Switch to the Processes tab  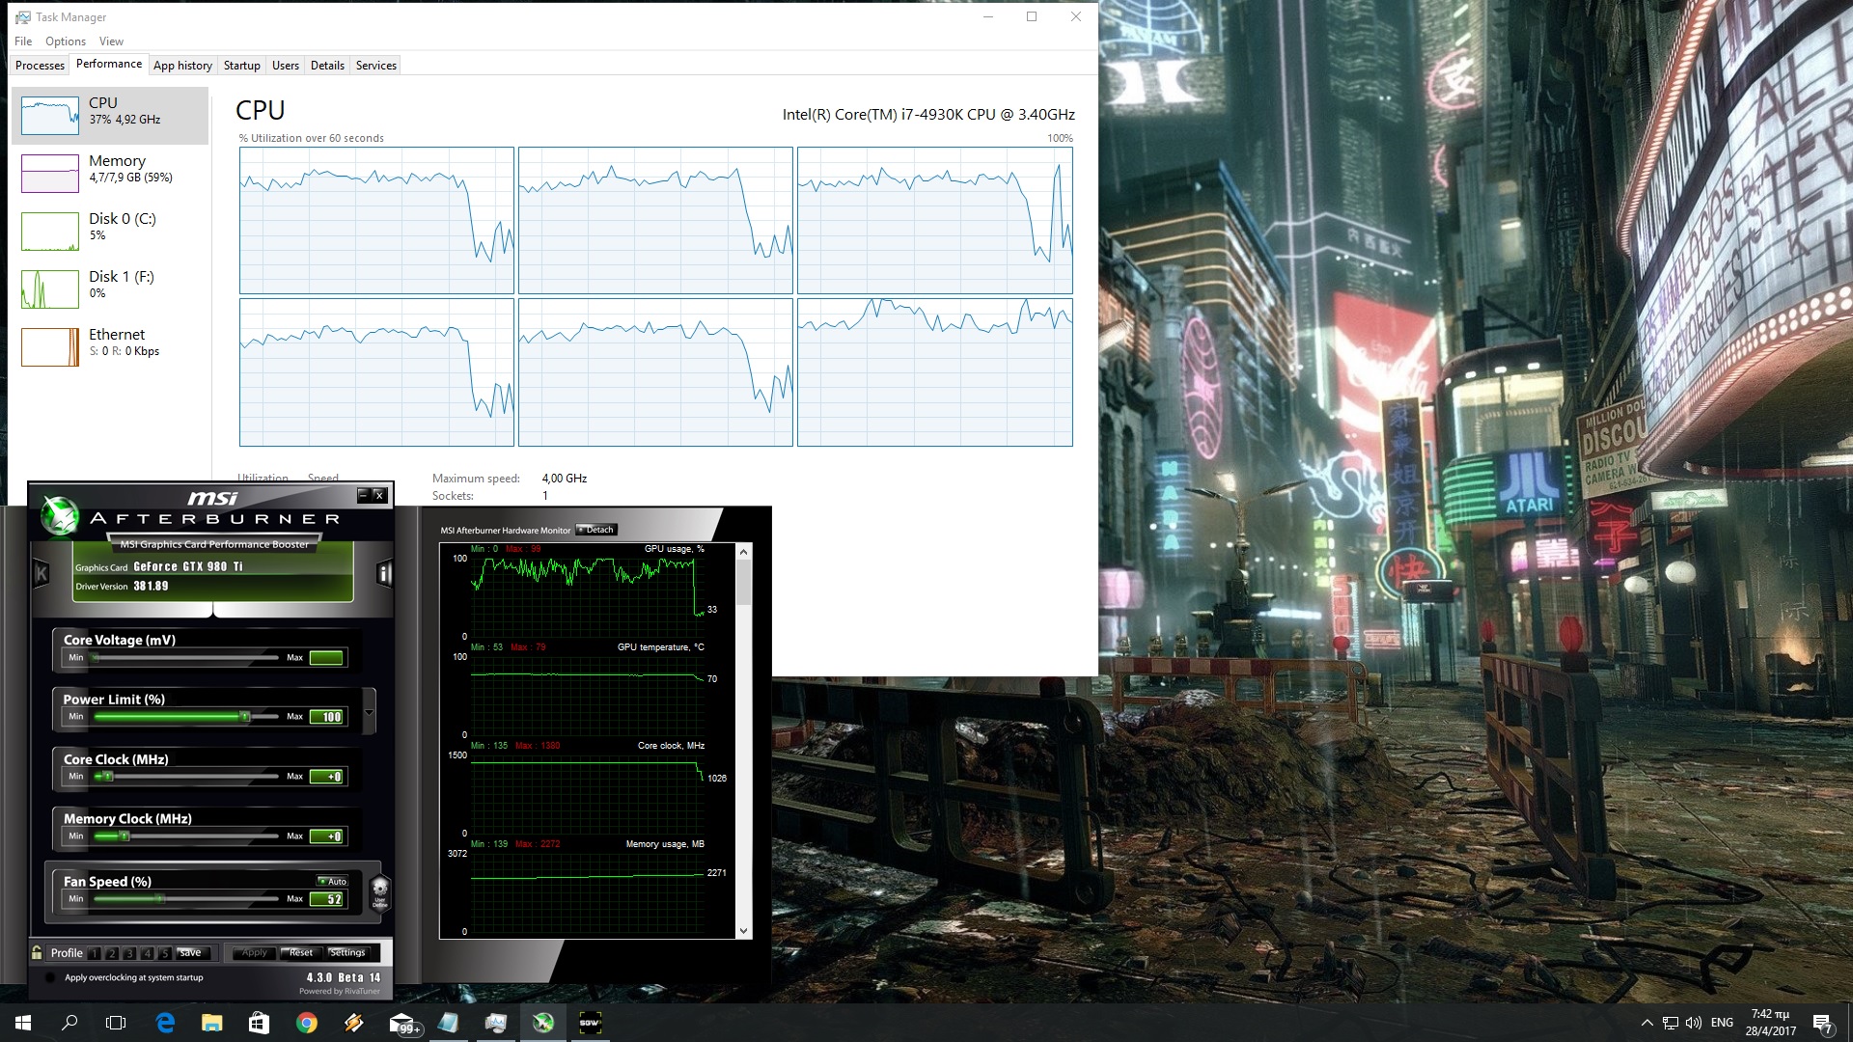point(40,66)
